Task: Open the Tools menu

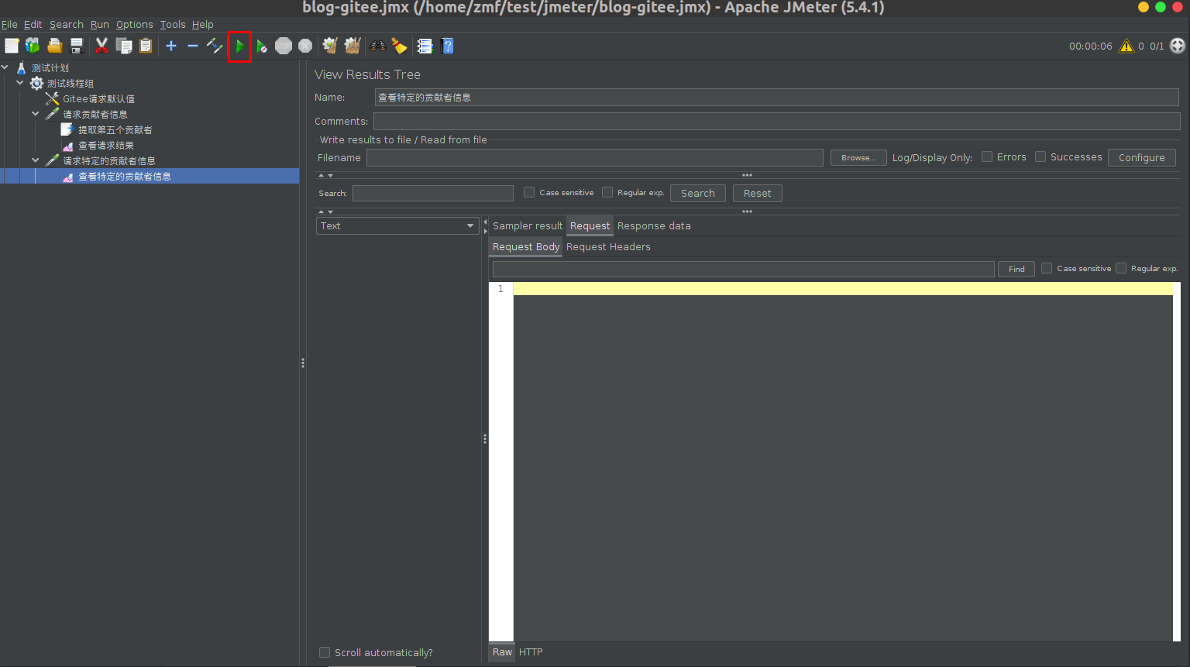Action: (173, 24)
